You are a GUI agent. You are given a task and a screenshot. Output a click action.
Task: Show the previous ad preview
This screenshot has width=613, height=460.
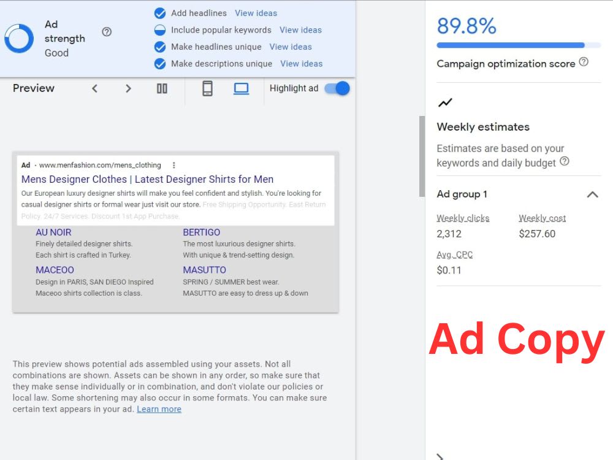(94, 89)
